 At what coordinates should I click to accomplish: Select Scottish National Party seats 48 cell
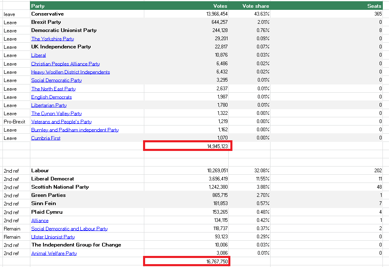pos(326,187)
